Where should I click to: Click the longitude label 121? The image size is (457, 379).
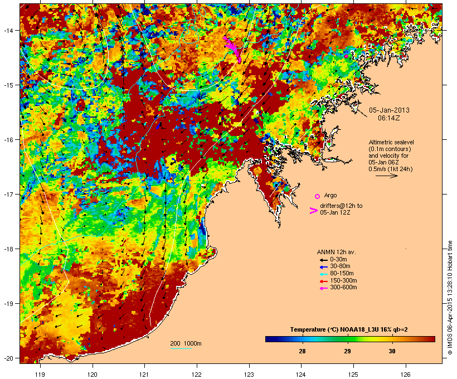144,375
